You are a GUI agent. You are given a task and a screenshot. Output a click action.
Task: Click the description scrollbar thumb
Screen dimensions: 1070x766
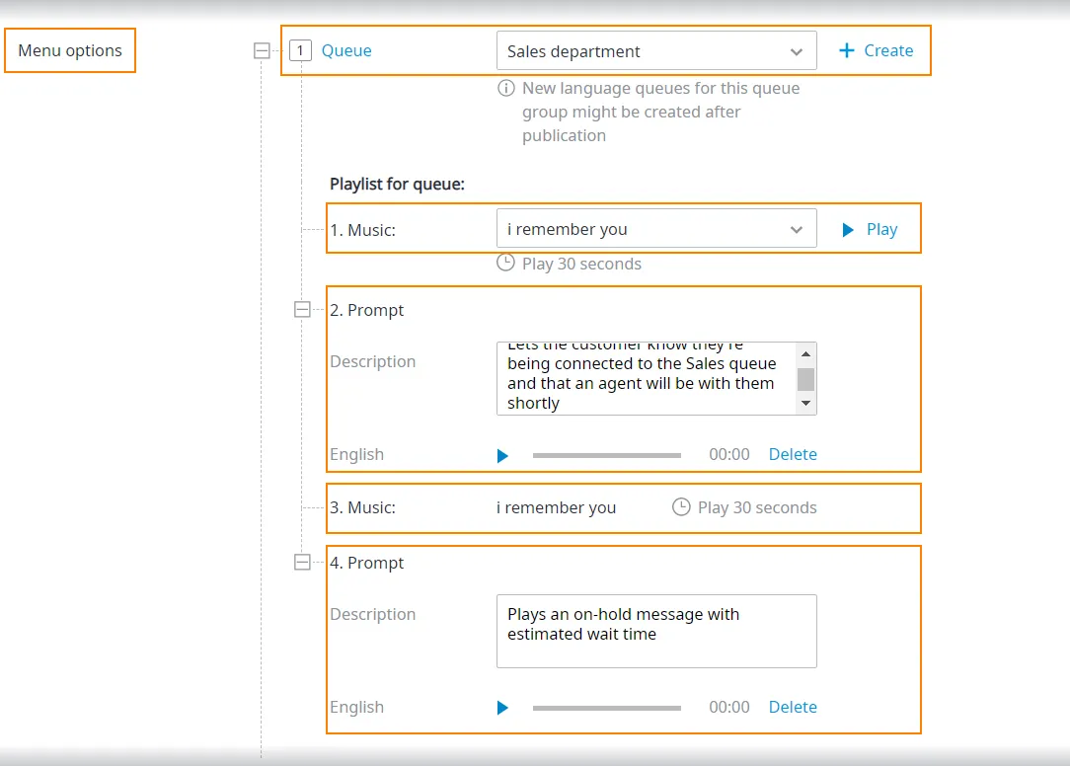pyautogui.click(x=805, y=380)
